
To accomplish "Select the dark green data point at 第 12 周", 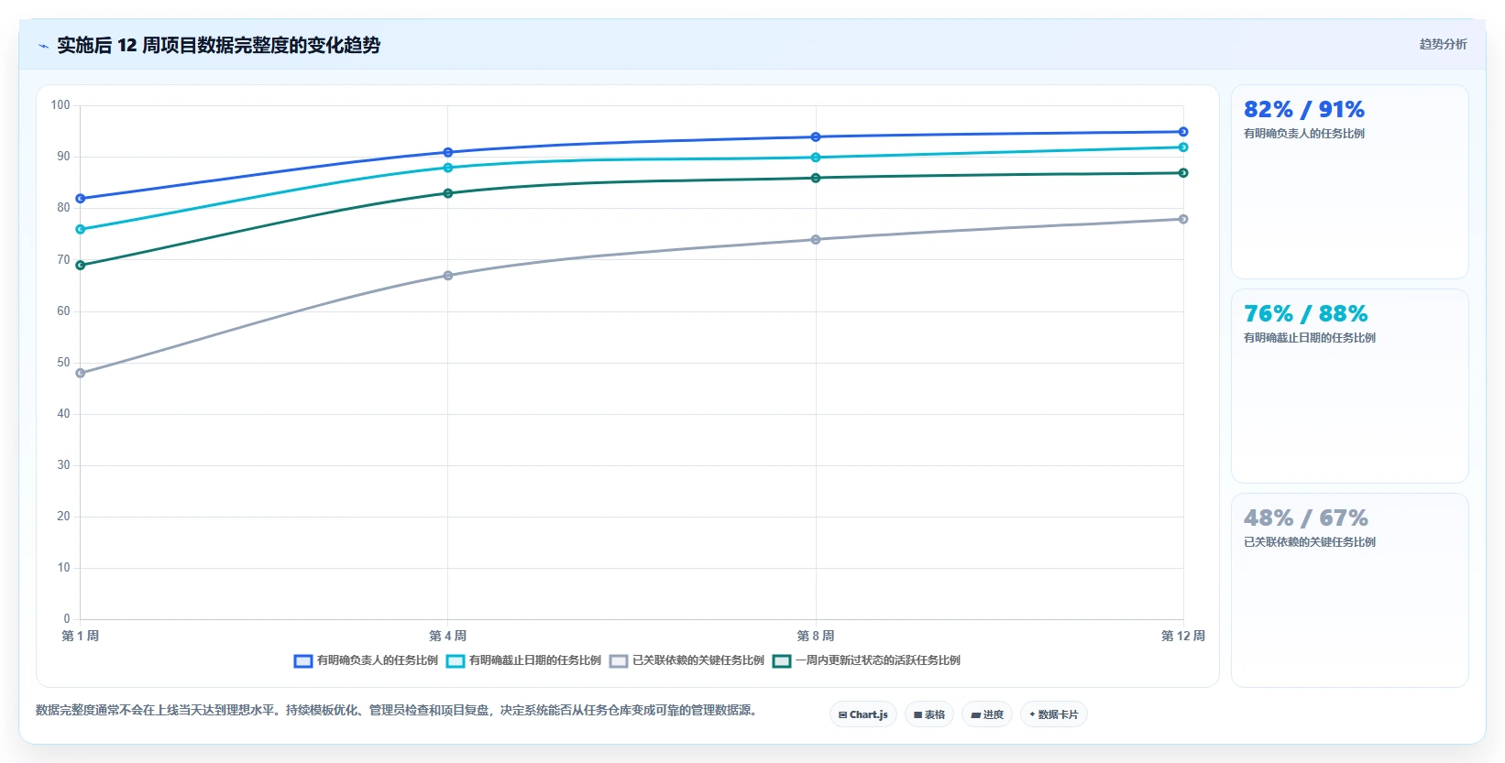I will coord(1183,173).
